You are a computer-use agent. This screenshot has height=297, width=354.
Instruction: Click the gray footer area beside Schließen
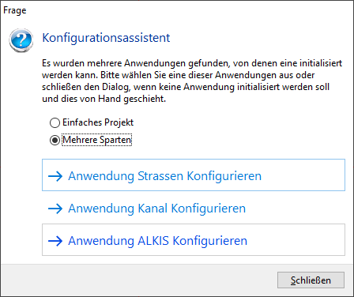tap(138, 280)
